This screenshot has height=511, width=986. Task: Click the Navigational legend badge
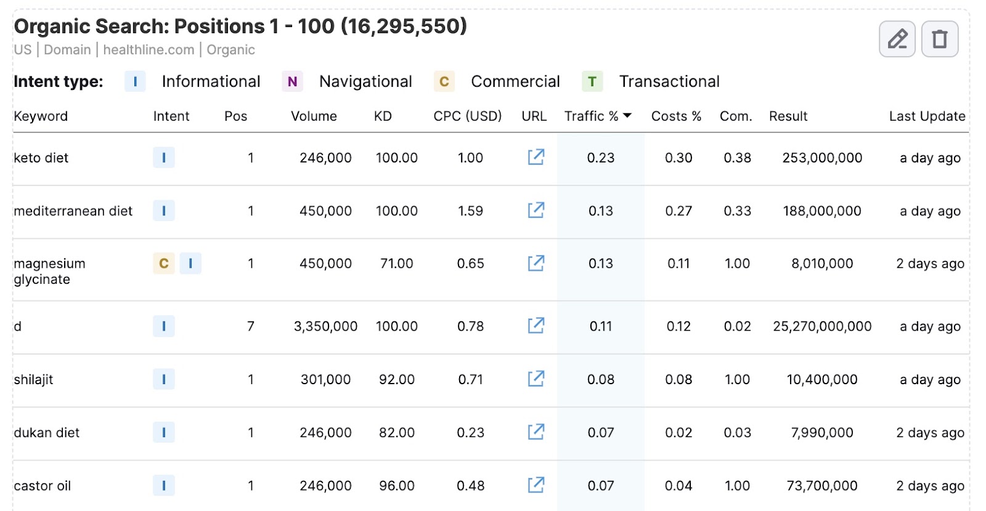292,81
